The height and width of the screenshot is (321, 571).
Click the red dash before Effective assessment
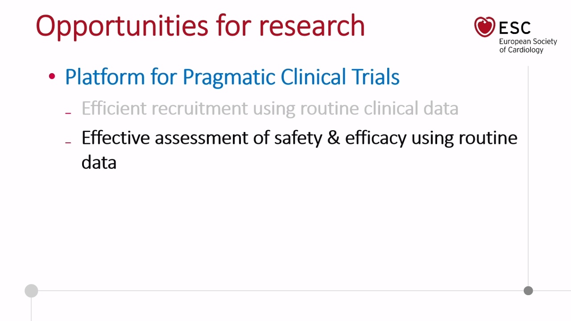[x=68, y=142]
